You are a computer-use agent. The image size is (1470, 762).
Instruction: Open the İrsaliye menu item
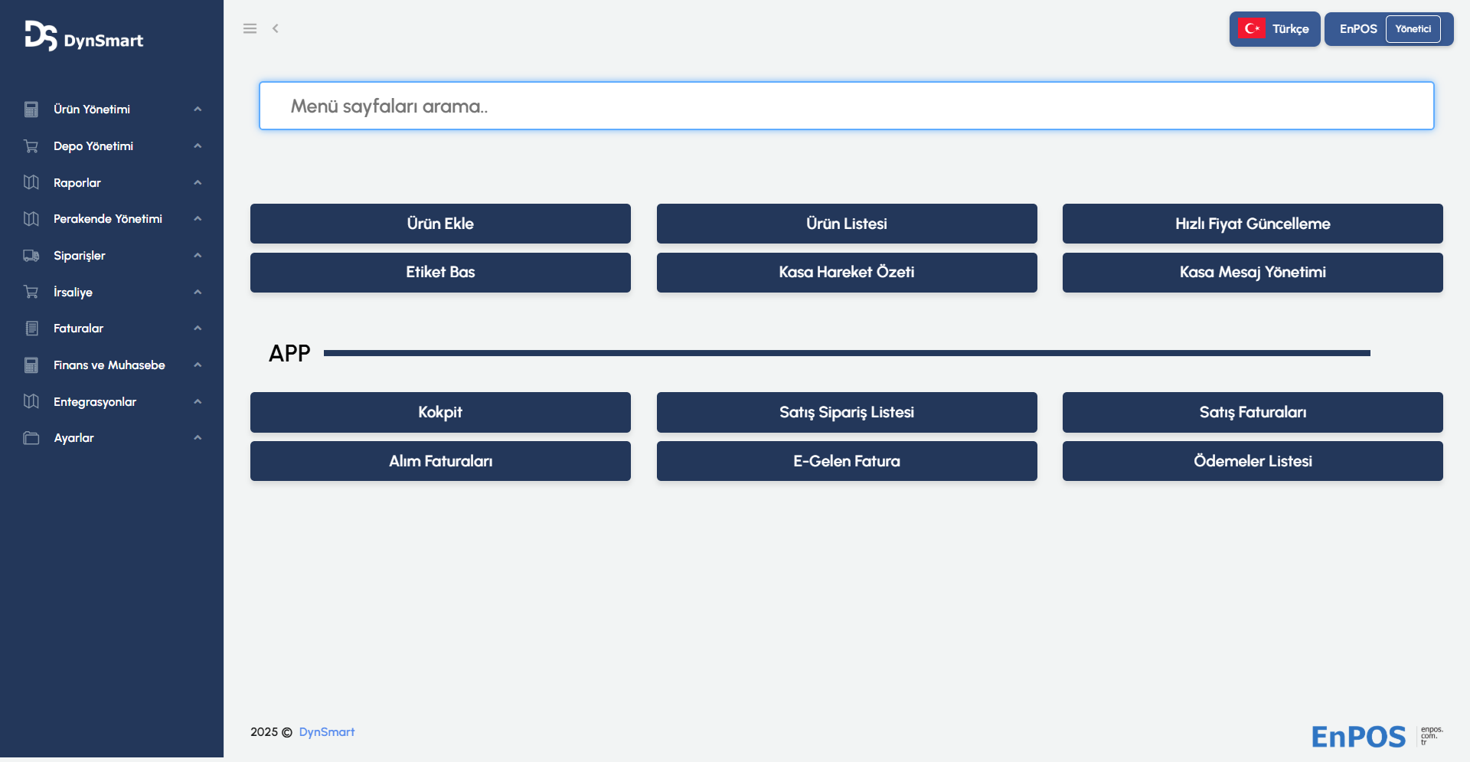tap(73, 293)
